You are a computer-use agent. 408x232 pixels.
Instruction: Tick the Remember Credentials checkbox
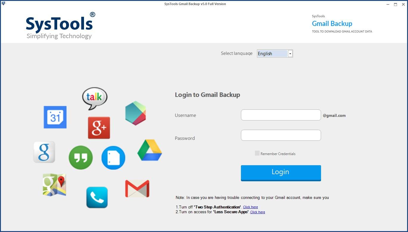pyautogui.click(x=257, y=153)
